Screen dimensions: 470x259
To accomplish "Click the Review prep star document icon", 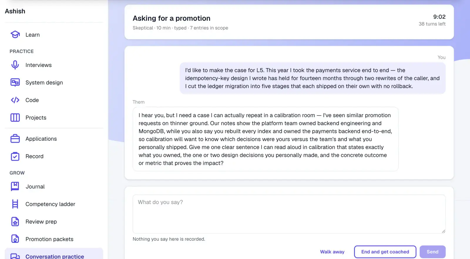I will tap(15, 222).
